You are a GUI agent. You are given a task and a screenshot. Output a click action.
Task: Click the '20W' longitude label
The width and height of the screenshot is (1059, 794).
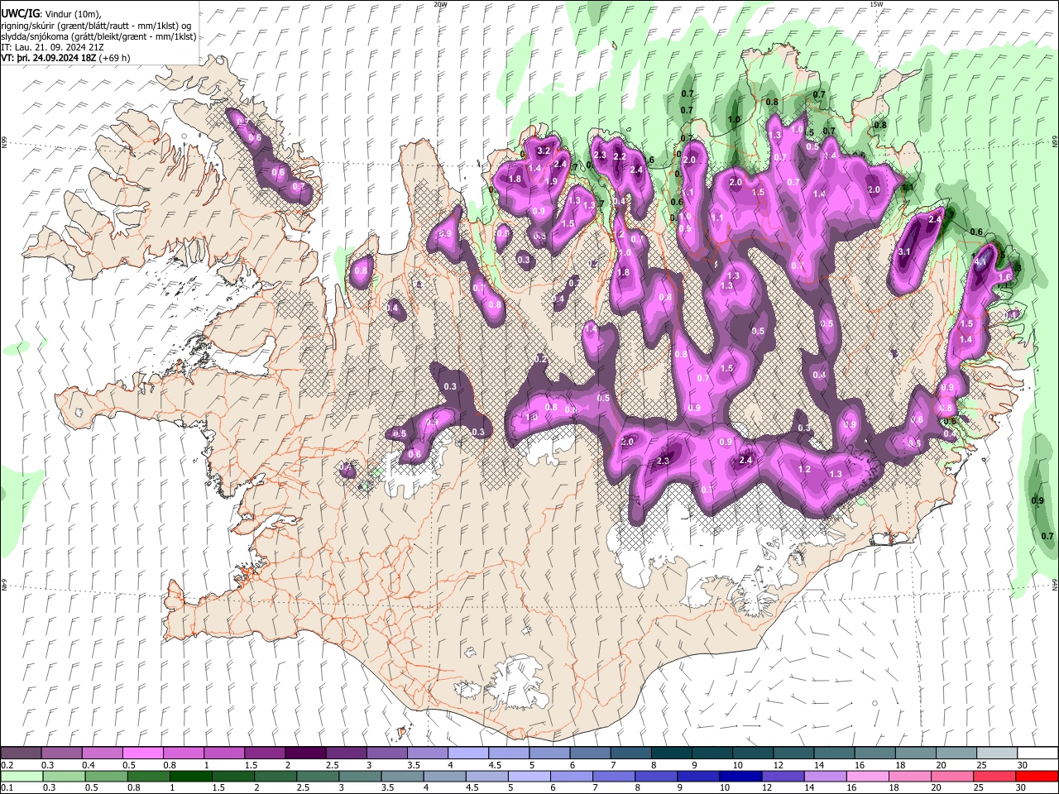pos(440,4)
